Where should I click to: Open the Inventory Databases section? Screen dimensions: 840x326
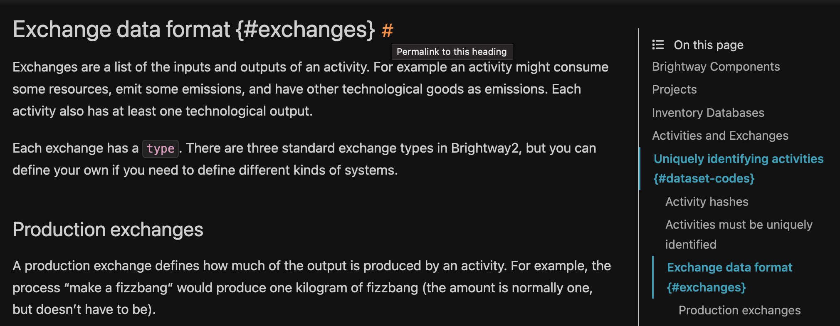tap(708, 113)
